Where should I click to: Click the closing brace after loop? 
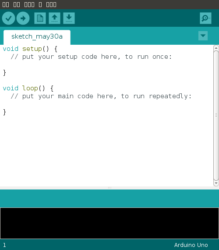[4, 112]
